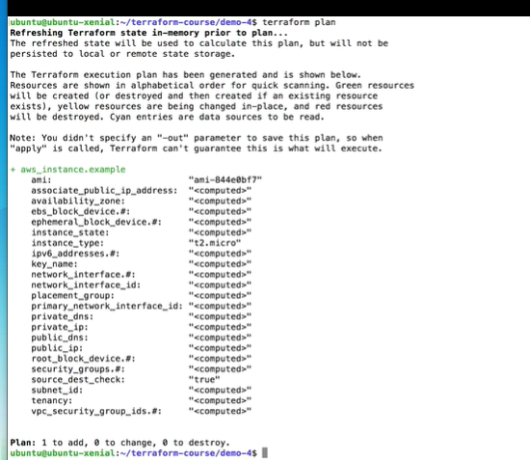The width and height of the screenshot is (530, 460).
Task: Select the ami value "ami-844e0bf7"
Action: tap(225, 180)
